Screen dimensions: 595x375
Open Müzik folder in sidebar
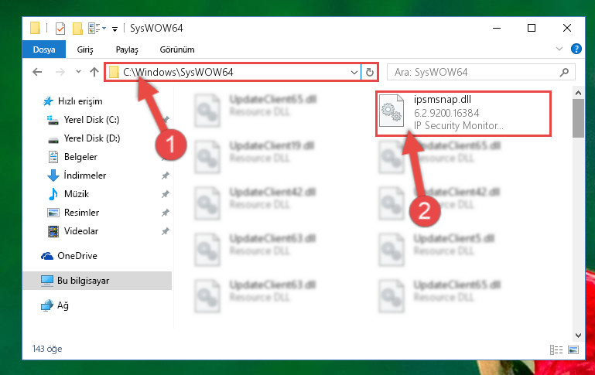click(x=77, y=194)
